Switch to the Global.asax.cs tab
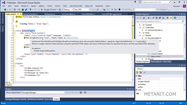Image resolution: width=187 pixels, height=105 pixels. click(x=50, y=14)
